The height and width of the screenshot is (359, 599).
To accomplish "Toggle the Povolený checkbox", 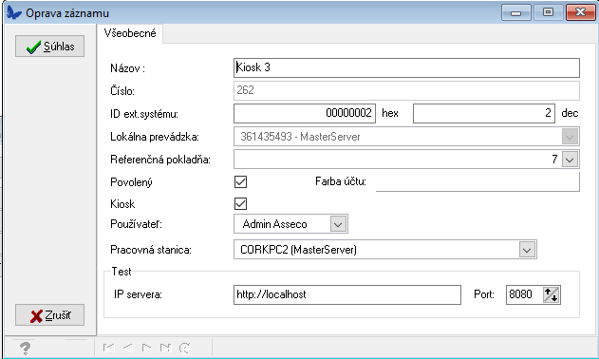I will coord(241,181).
